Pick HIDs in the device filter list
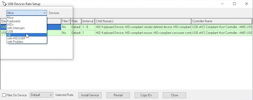 pos(27,24)
